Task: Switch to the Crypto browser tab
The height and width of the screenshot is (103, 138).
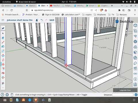Action: 103,6
